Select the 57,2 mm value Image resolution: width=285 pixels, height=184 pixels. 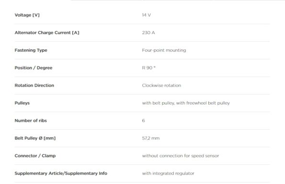pos(151,138)
